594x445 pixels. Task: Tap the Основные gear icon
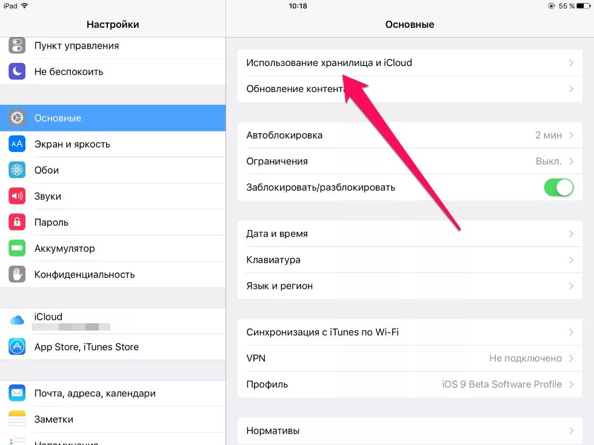click(17, 118)
